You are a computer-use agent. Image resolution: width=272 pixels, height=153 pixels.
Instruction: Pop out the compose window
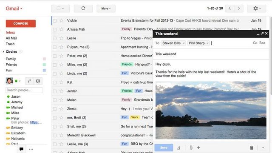[262, 34]
